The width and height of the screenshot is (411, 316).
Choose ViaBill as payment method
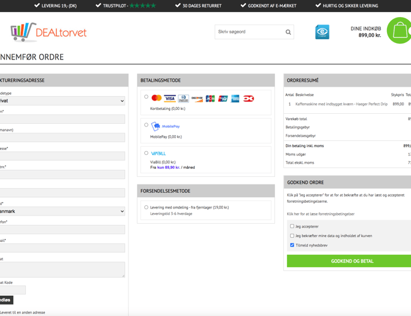click(x=146, y=153)
